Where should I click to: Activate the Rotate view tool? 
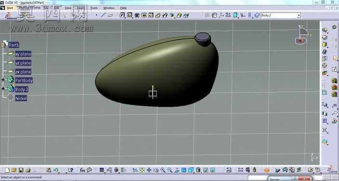156,170
